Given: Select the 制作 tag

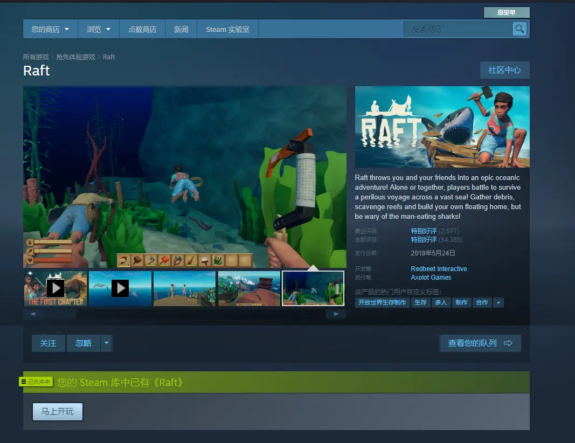Looking at the screenshot, I should click(461, 302).
